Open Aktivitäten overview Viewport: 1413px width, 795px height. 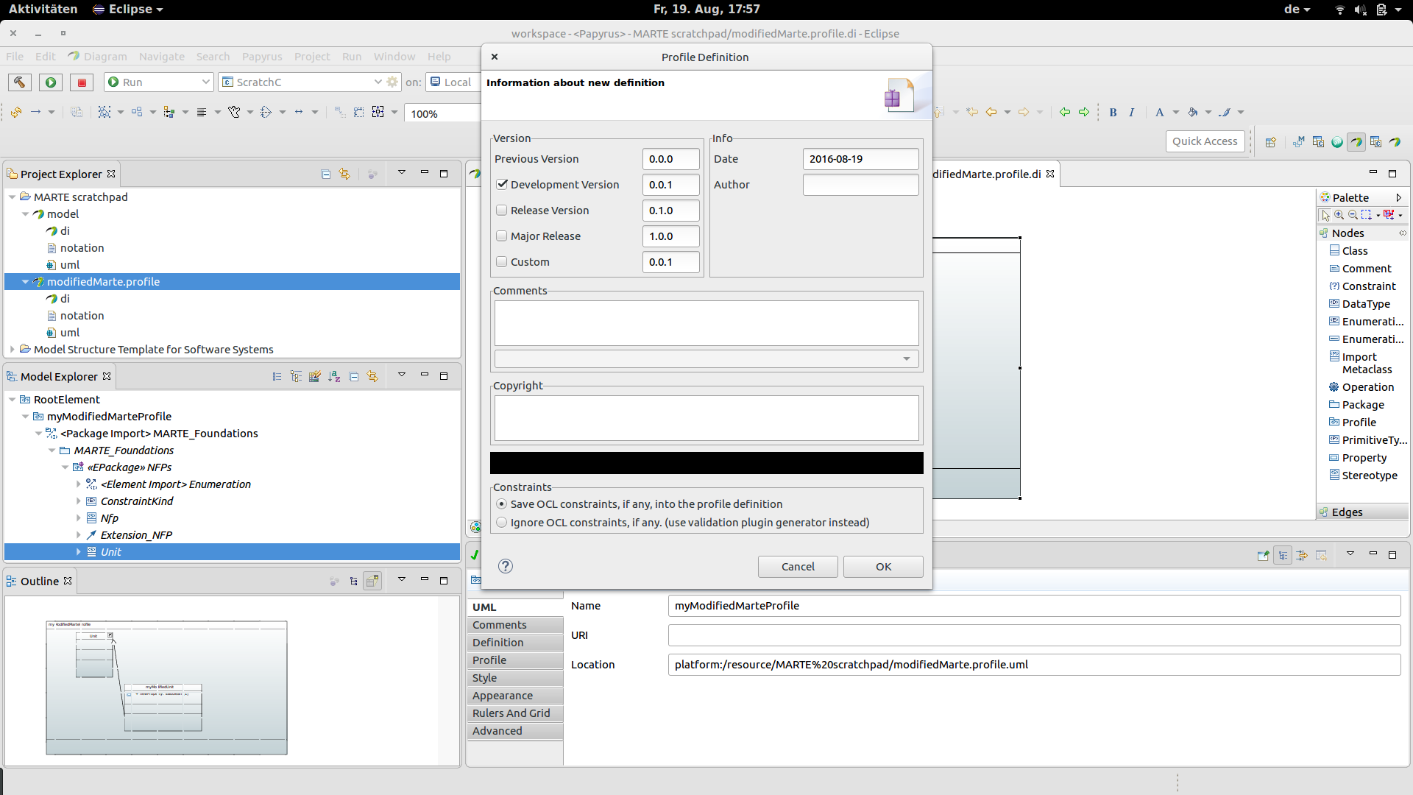(x=43, y=10)
